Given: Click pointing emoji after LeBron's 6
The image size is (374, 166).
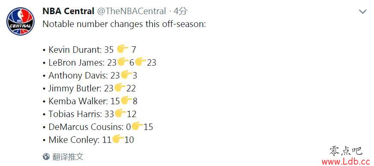Looking at the screenshot, I should point(141,62).
